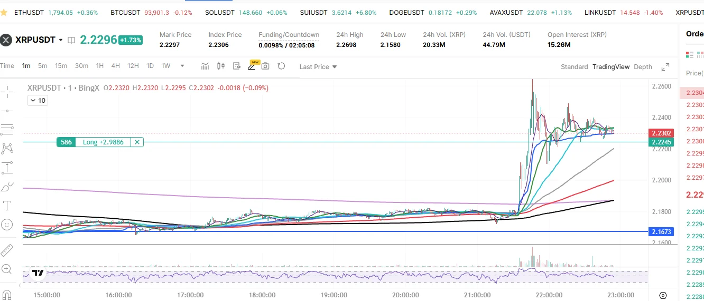
Task: Click the blue 2.1673 price line label
Action: click(662, 231)
